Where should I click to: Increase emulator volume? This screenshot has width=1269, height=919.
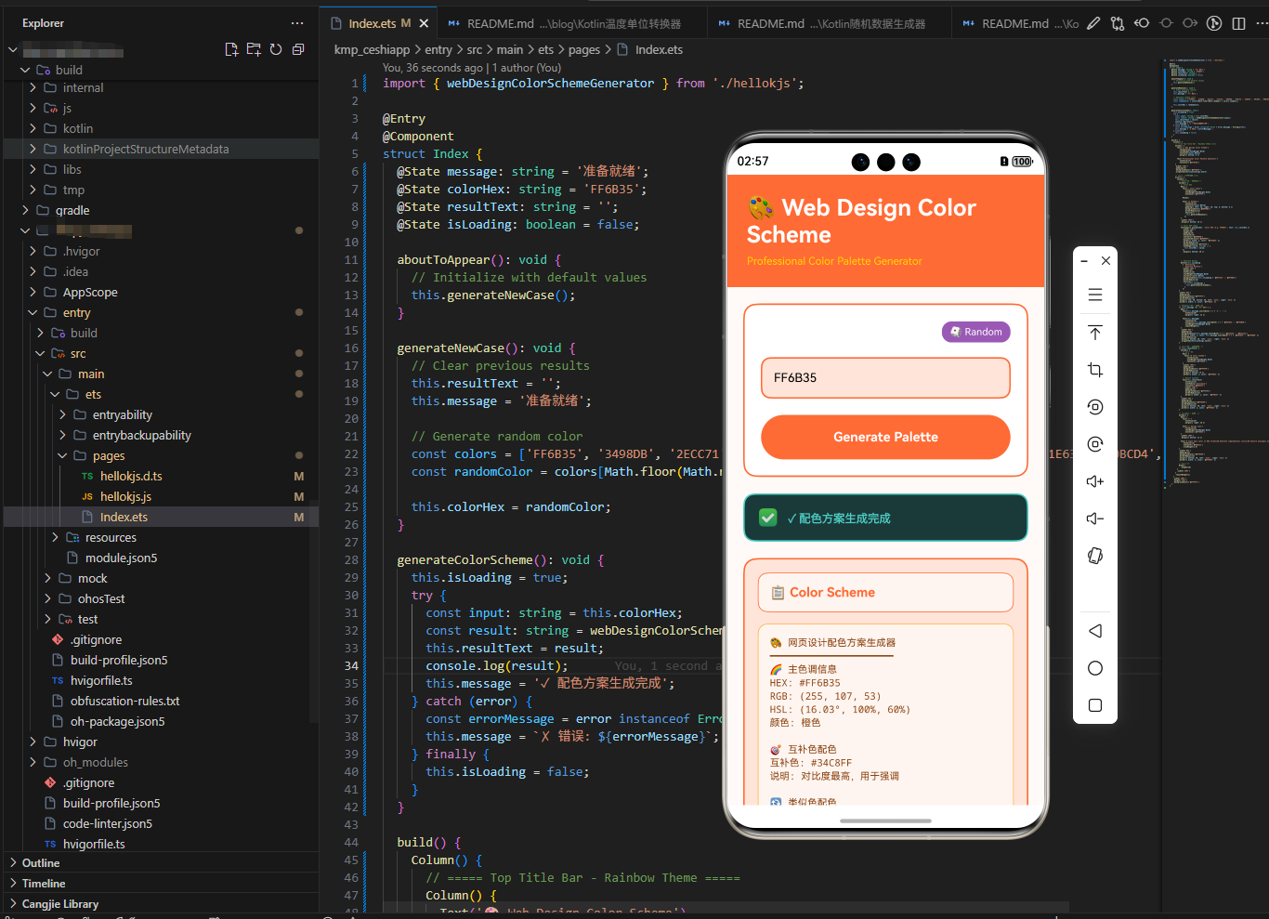(x=1095, y=481)
